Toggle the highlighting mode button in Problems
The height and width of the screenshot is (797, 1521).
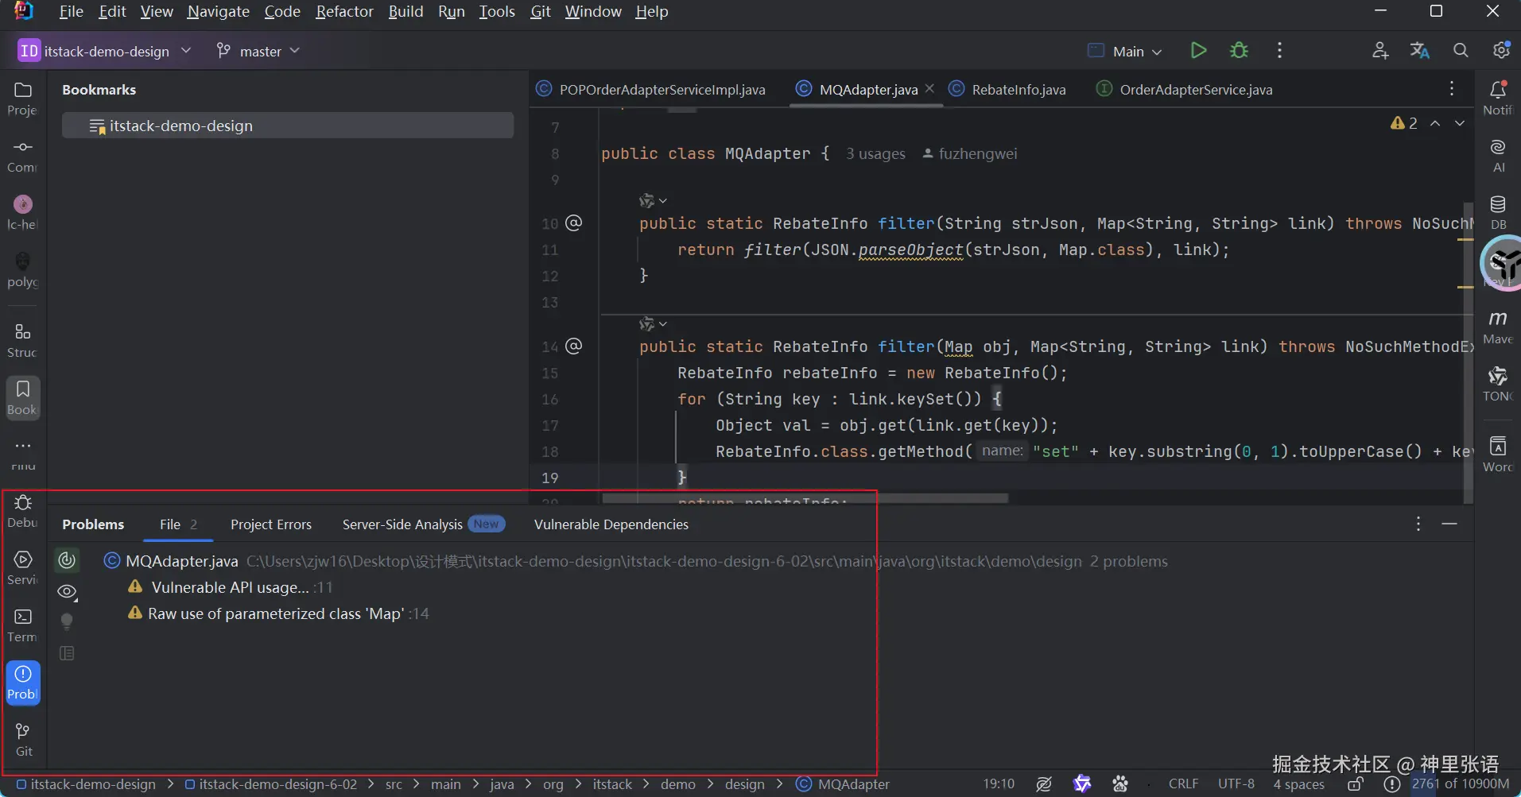click(67, 560)
